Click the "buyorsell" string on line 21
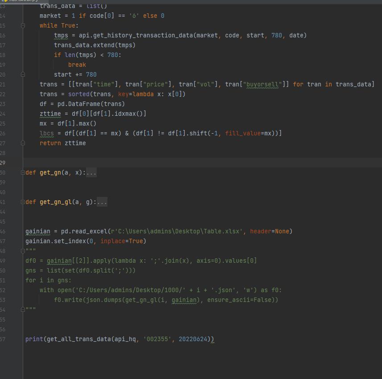Screen dimensions: 382x379 coord(263,84)
